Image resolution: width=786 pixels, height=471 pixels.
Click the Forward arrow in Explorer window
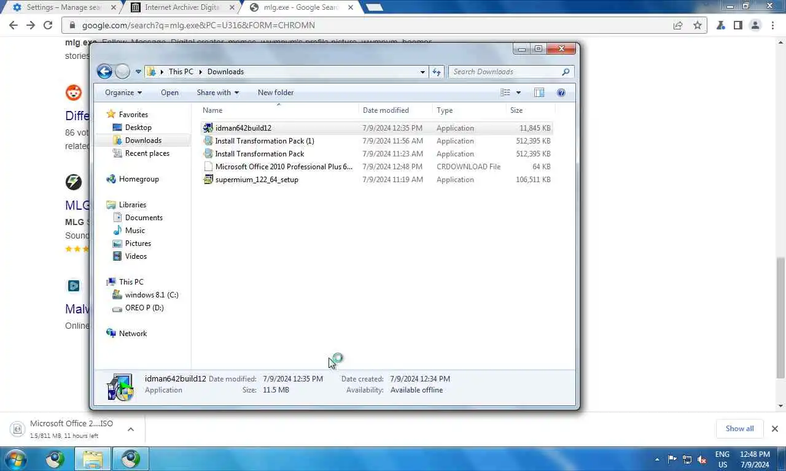[122, 72]
